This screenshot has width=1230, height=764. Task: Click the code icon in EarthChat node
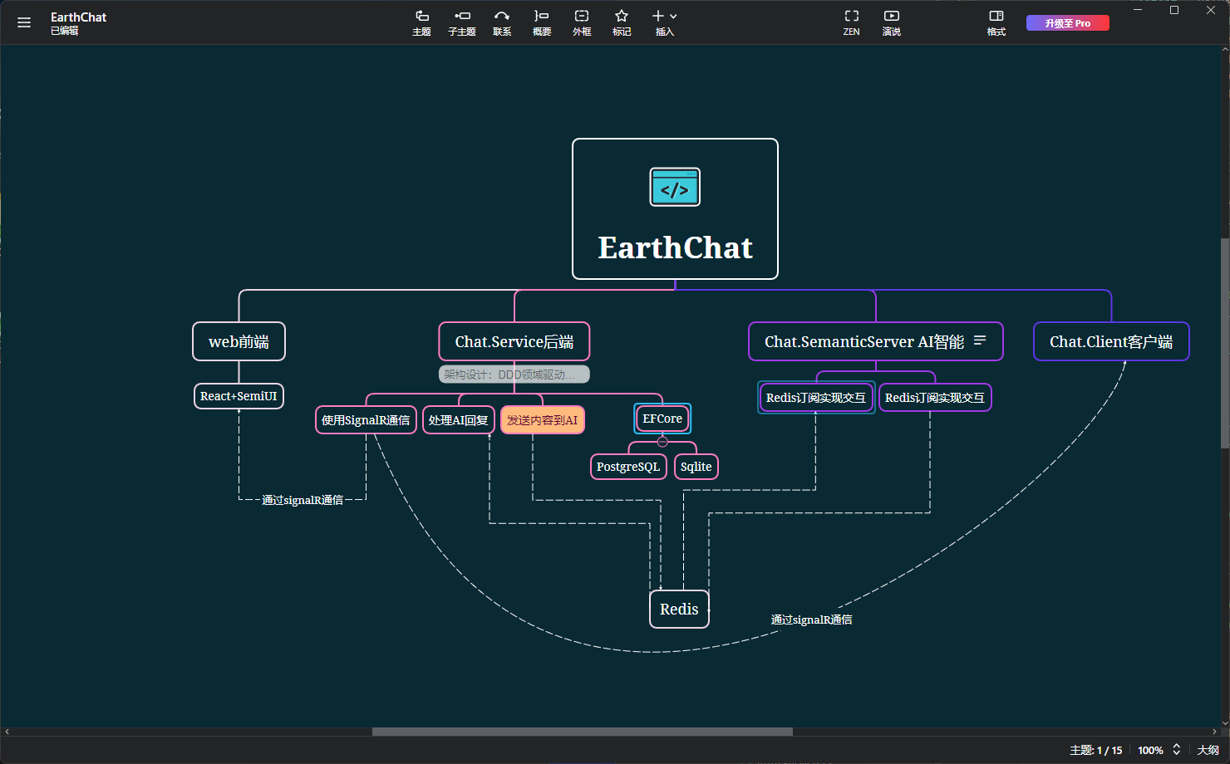click(x=675, y=187)
